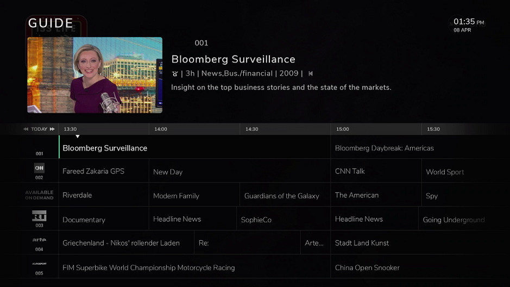Click the current time marker triangle
Viewport: 510px width, 287px height.
tap(78, 136)
